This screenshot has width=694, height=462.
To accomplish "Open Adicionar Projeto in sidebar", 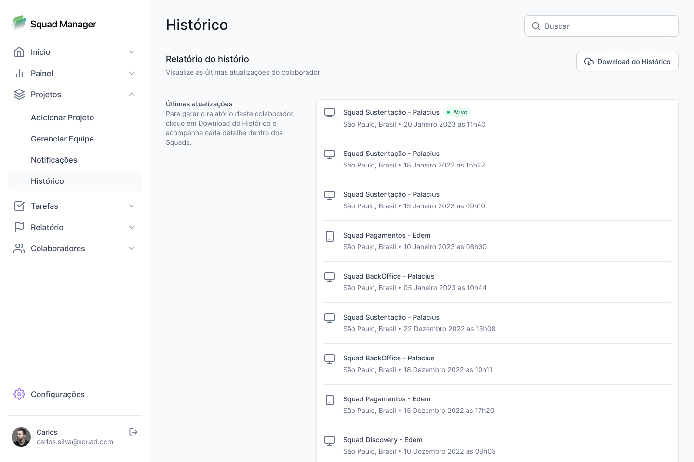I will click(63, 117).
